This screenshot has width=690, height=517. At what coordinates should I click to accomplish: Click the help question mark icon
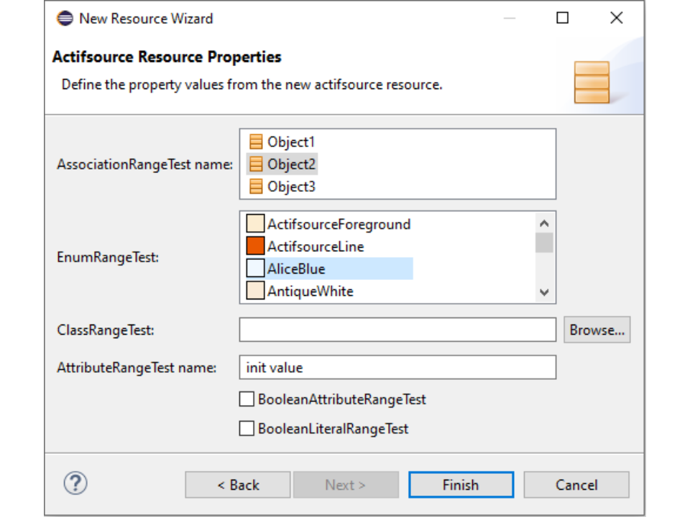pos(75,483)
